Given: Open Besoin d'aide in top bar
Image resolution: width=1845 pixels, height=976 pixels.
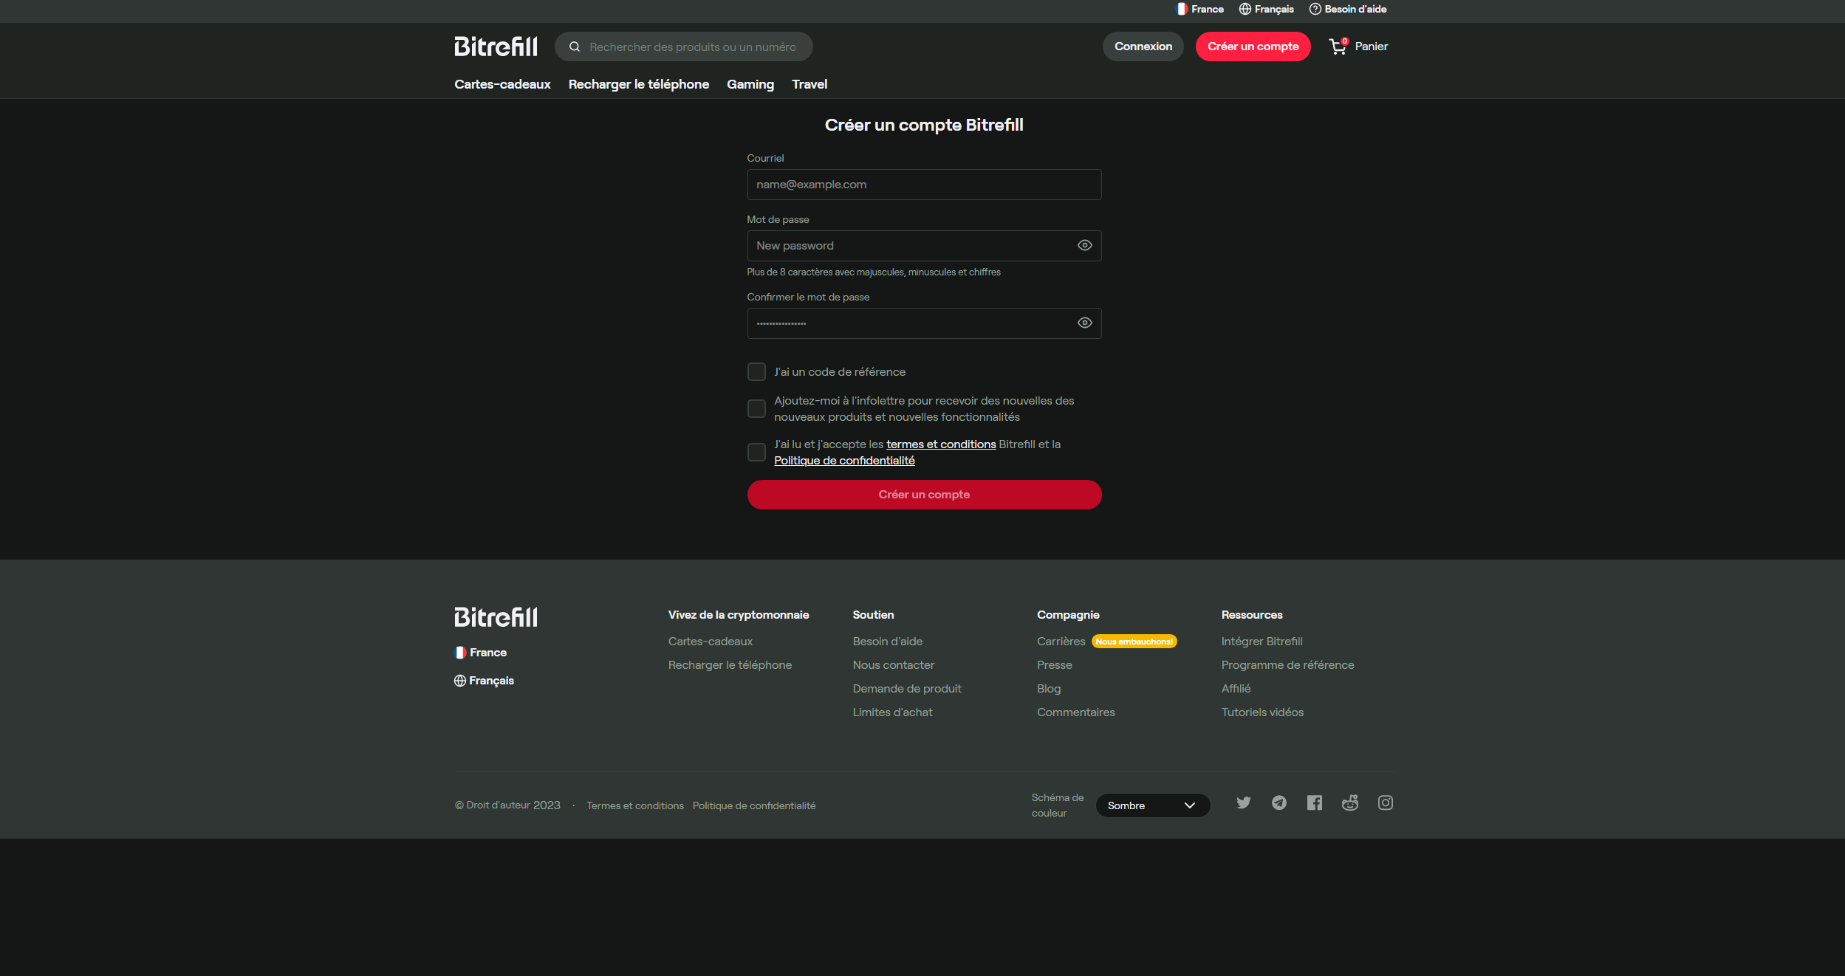Looking at the screenshot, I should (1348, 9).
